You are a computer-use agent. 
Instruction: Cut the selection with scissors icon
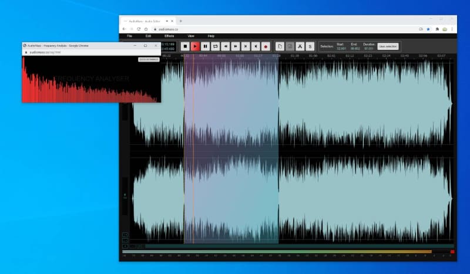point(300,46)
